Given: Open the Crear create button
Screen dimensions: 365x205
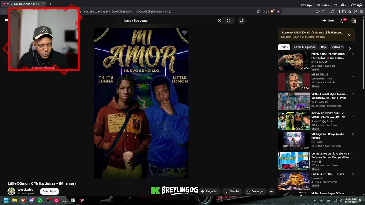Looking at the screenshot, I should 328,20.
